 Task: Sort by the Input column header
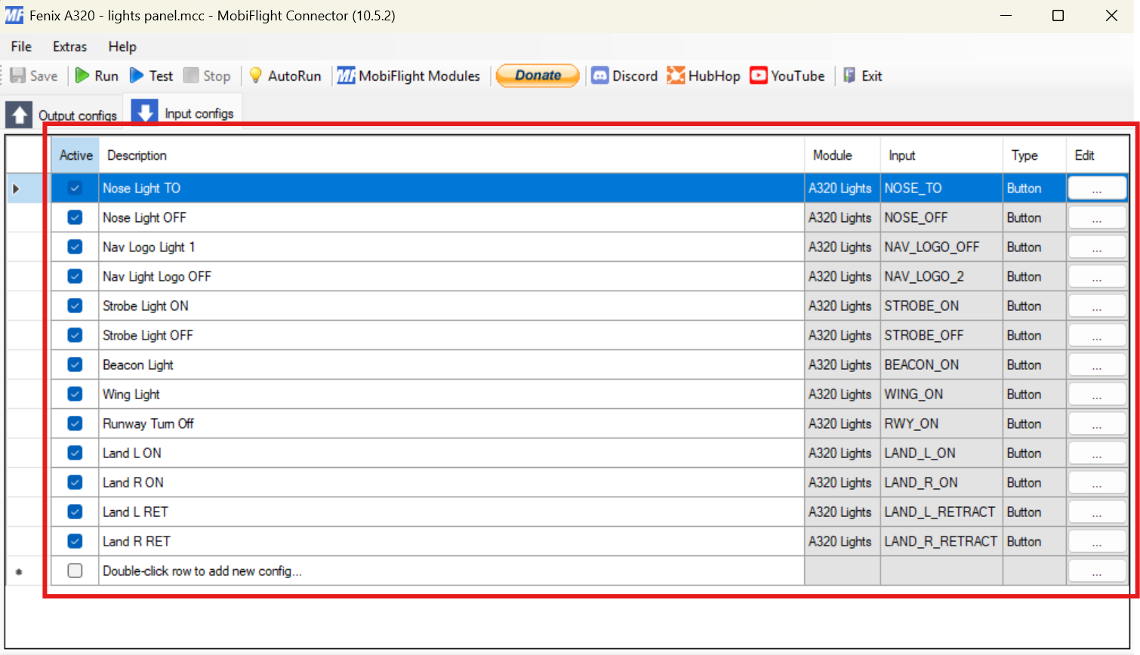(x=941, y=155)
